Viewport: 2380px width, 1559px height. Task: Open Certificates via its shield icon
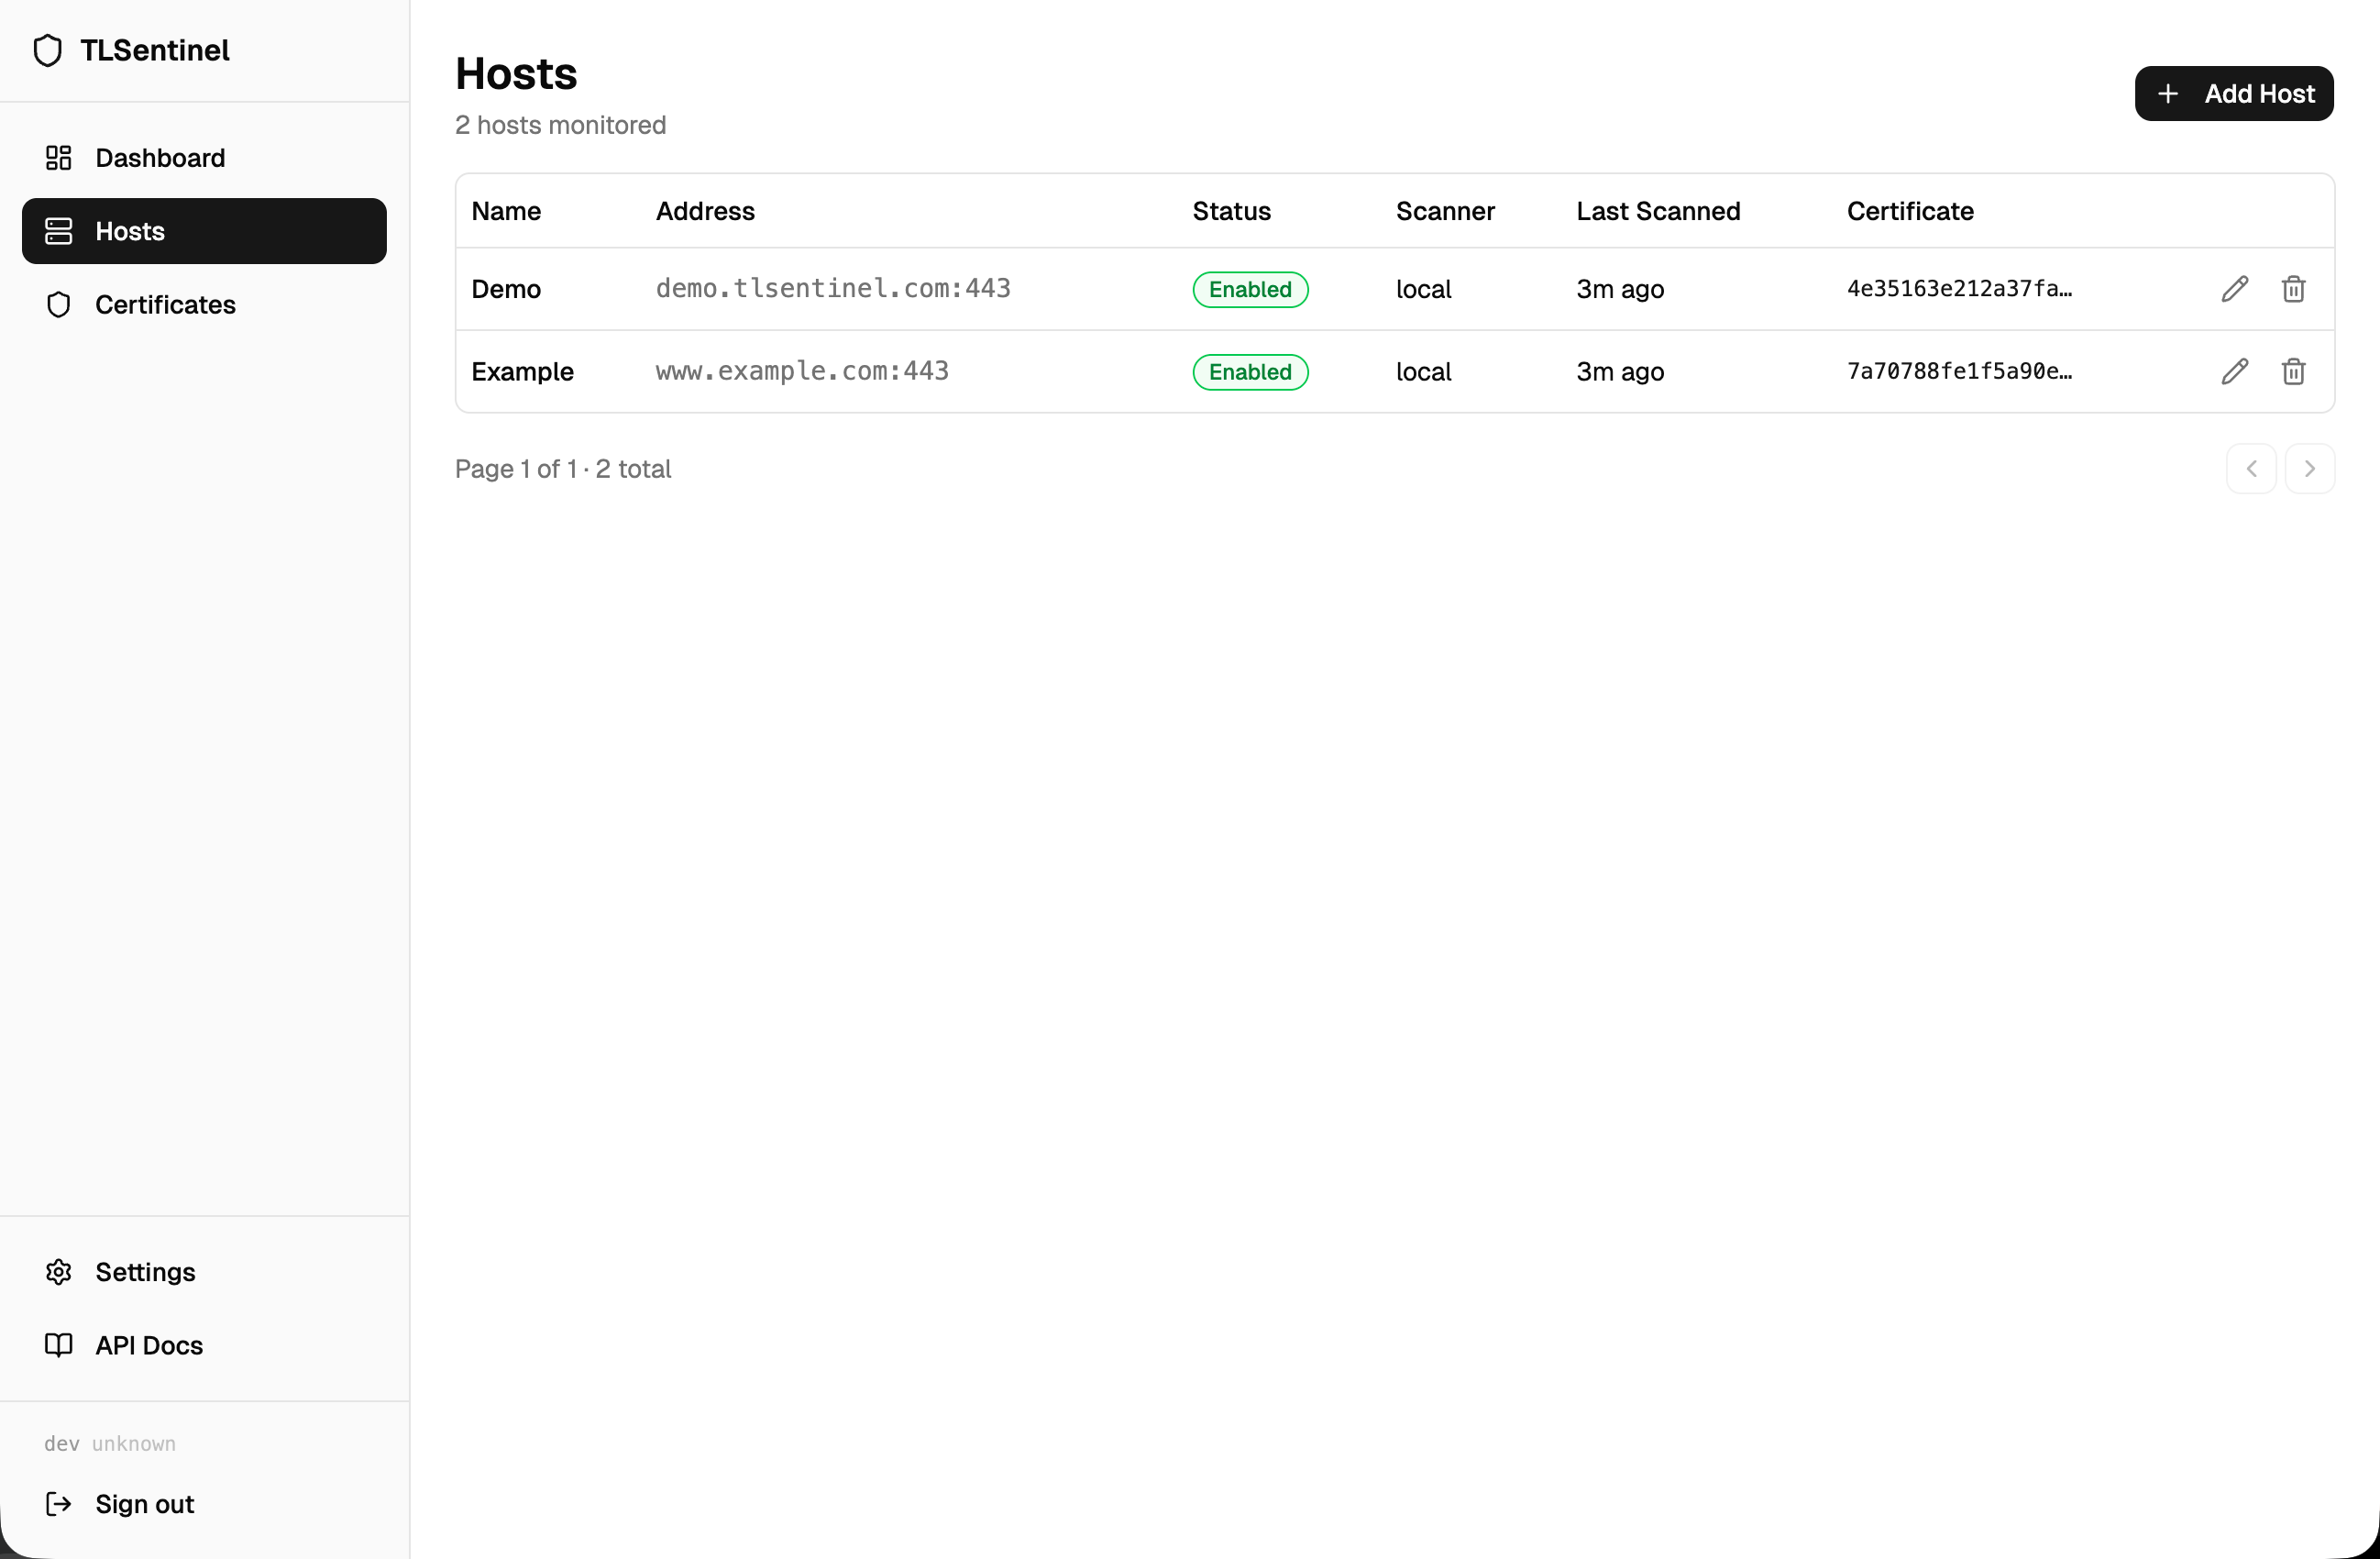(x=57, y=304)
